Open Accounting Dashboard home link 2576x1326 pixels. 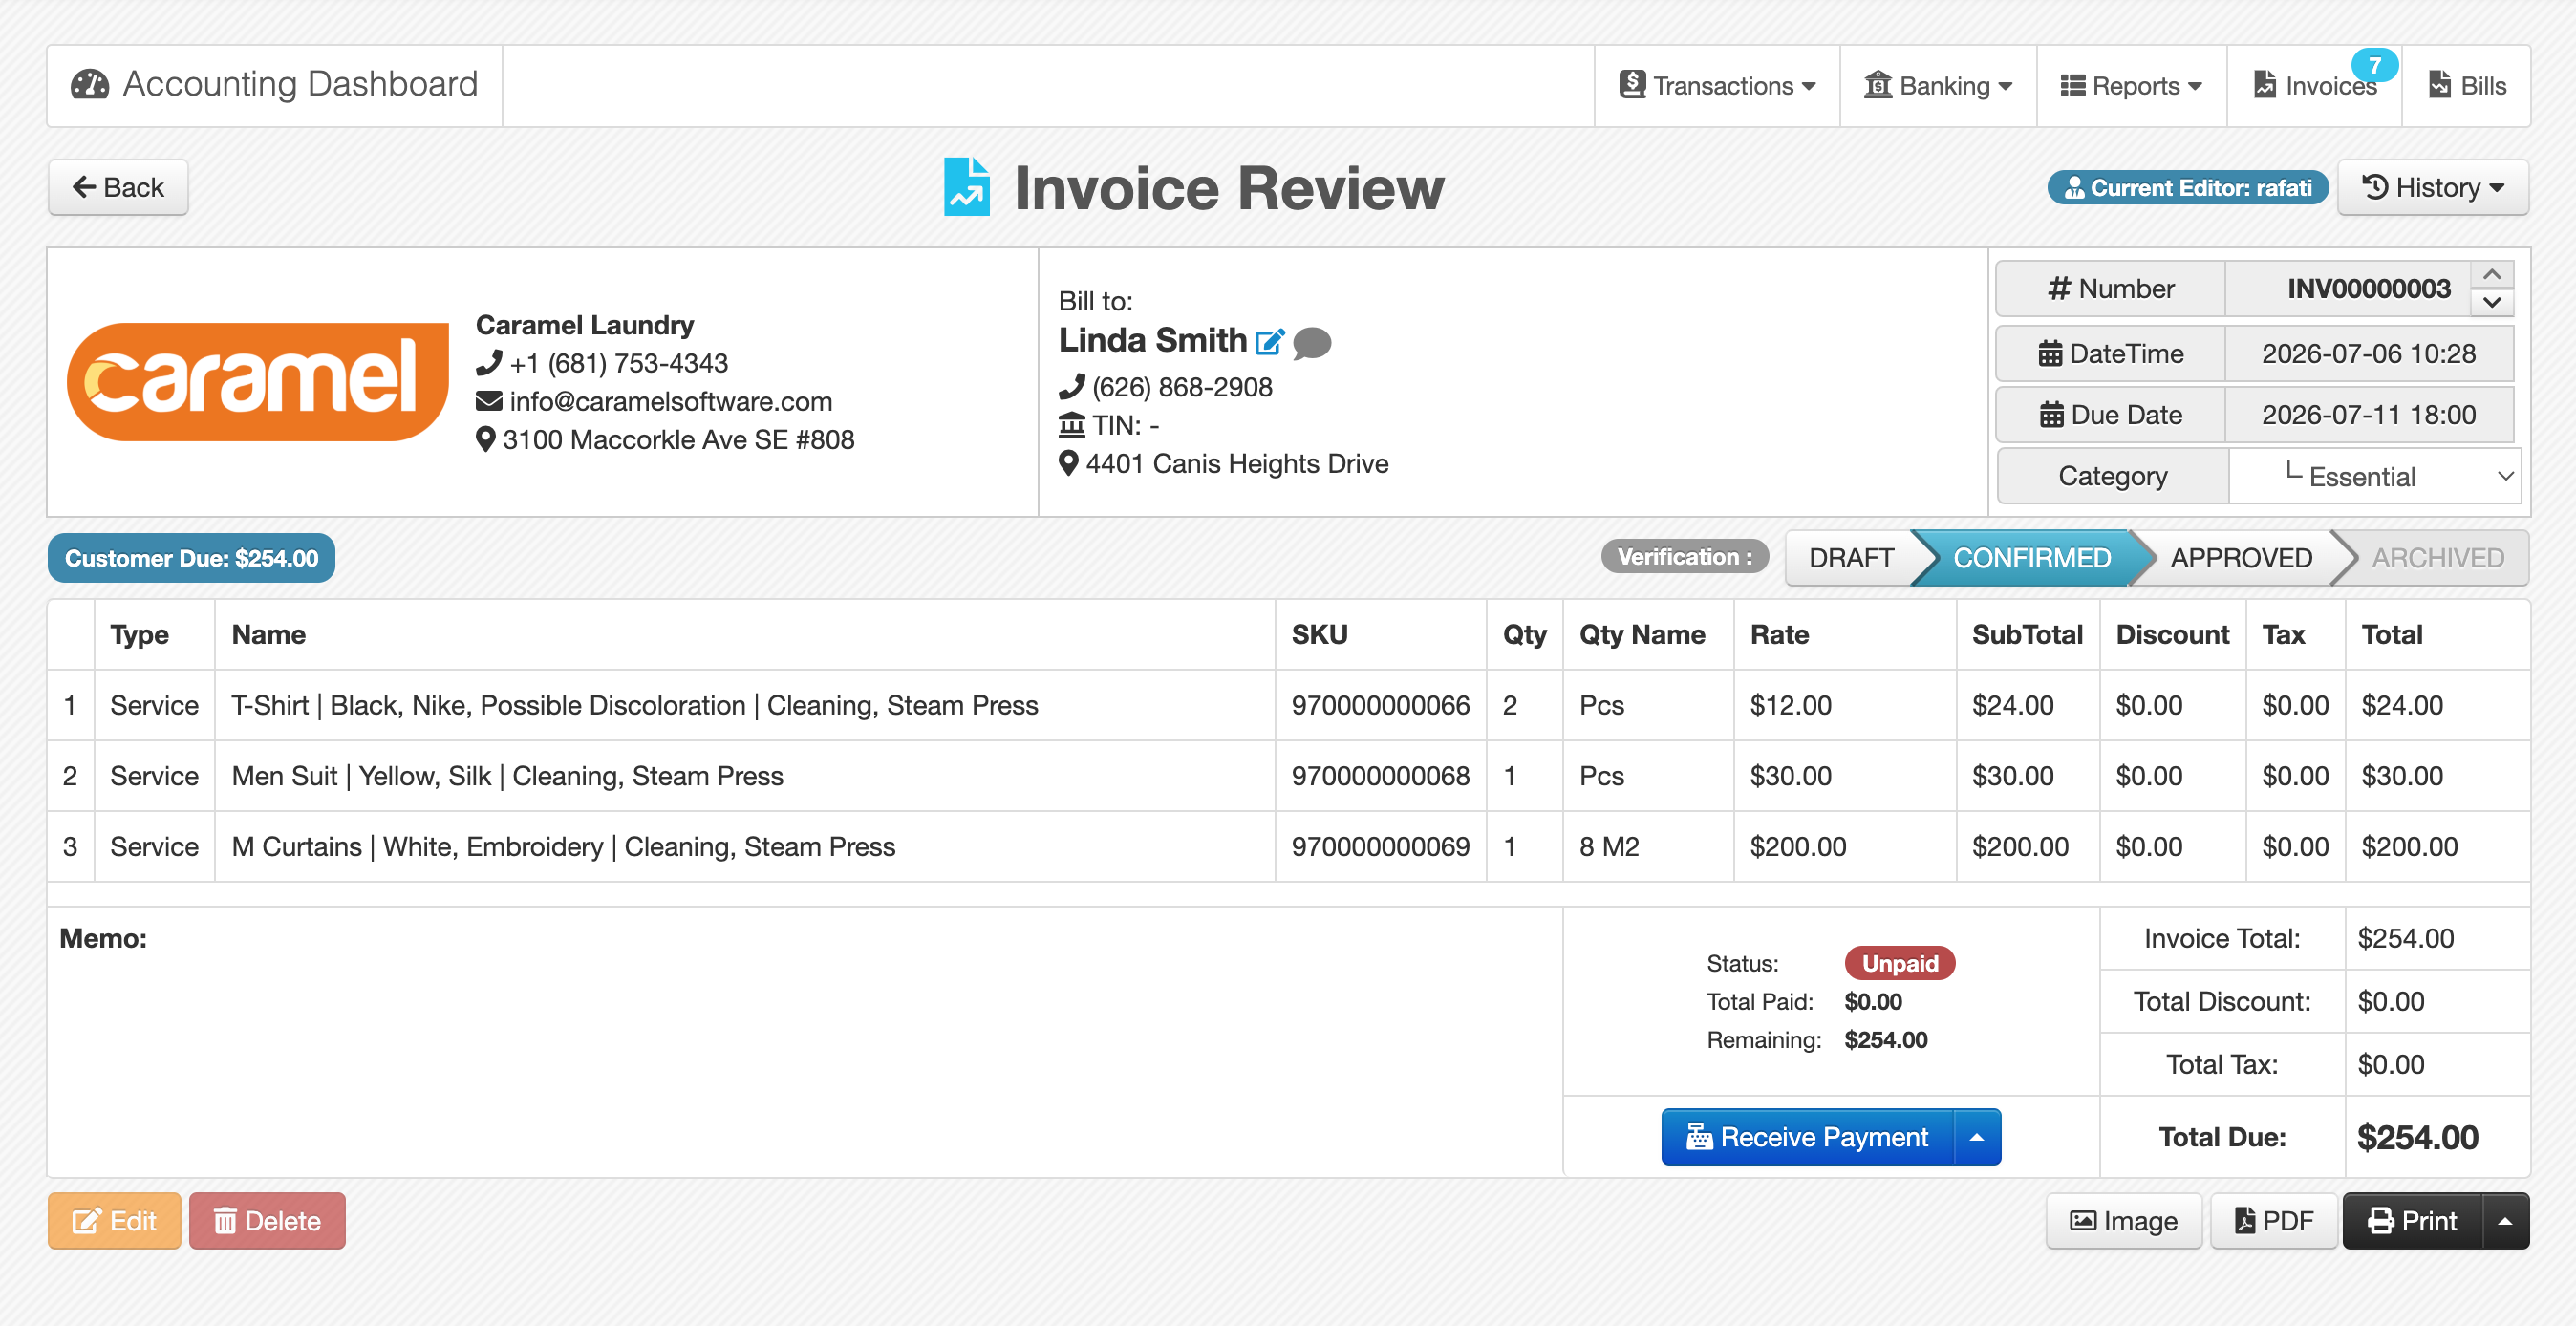(275, 85)
